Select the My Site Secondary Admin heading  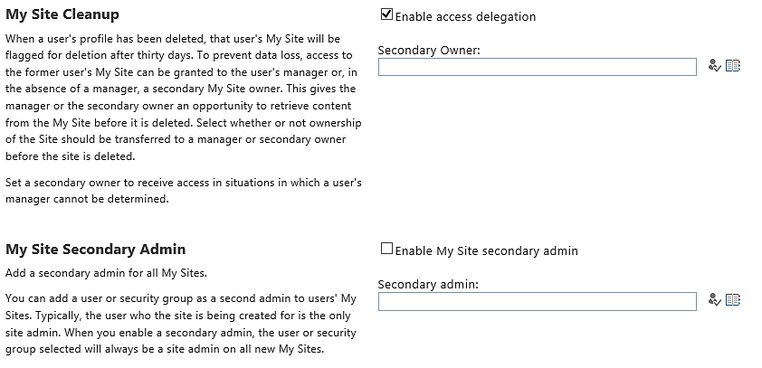[95, 249]
